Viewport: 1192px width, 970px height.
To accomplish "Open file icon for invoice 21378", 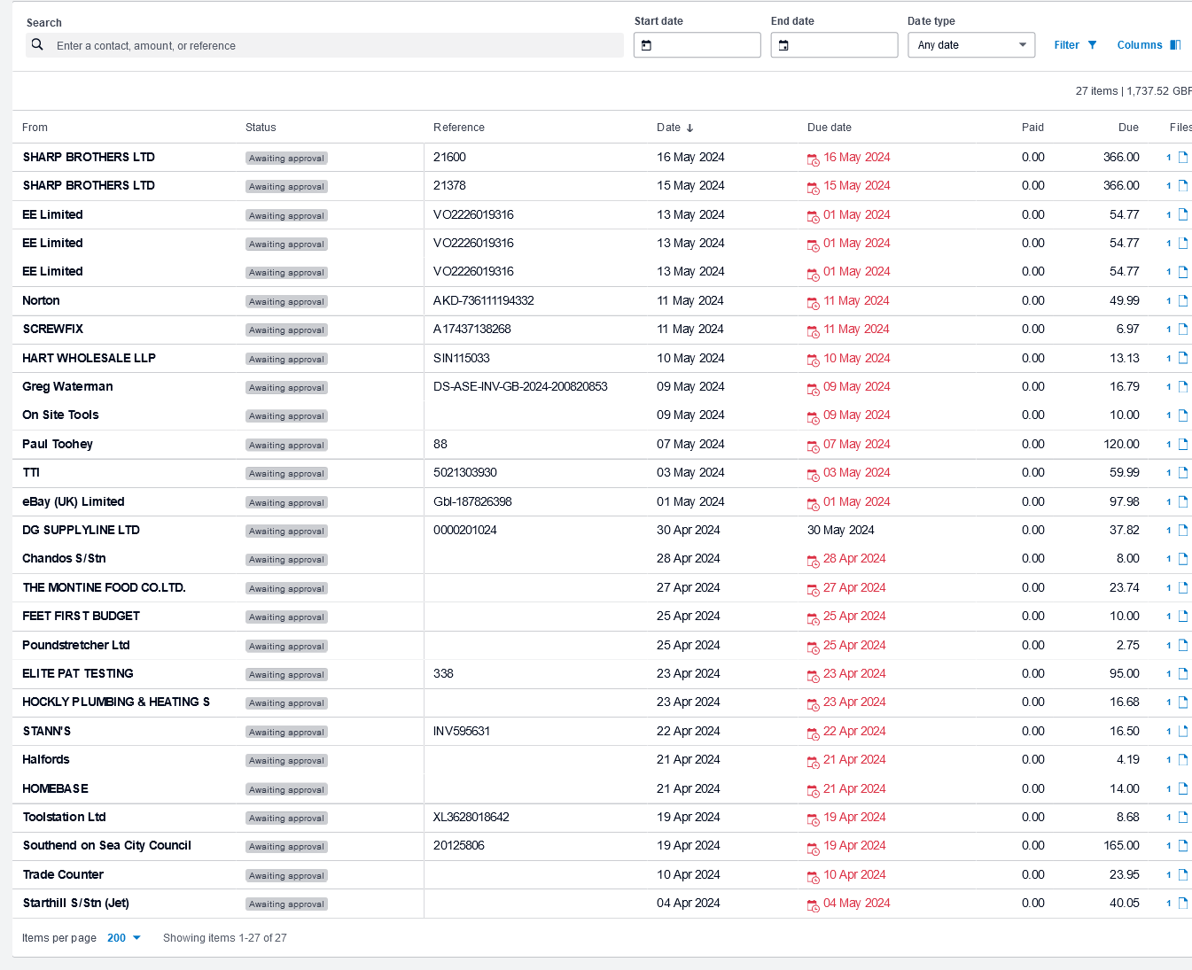I will (x=1182, y=186).
